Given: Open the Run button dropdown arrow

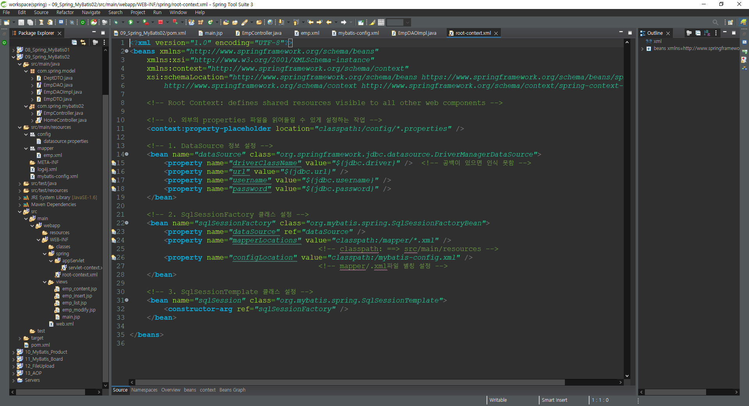Looking at the screenshot, I should tap(137, 22).
